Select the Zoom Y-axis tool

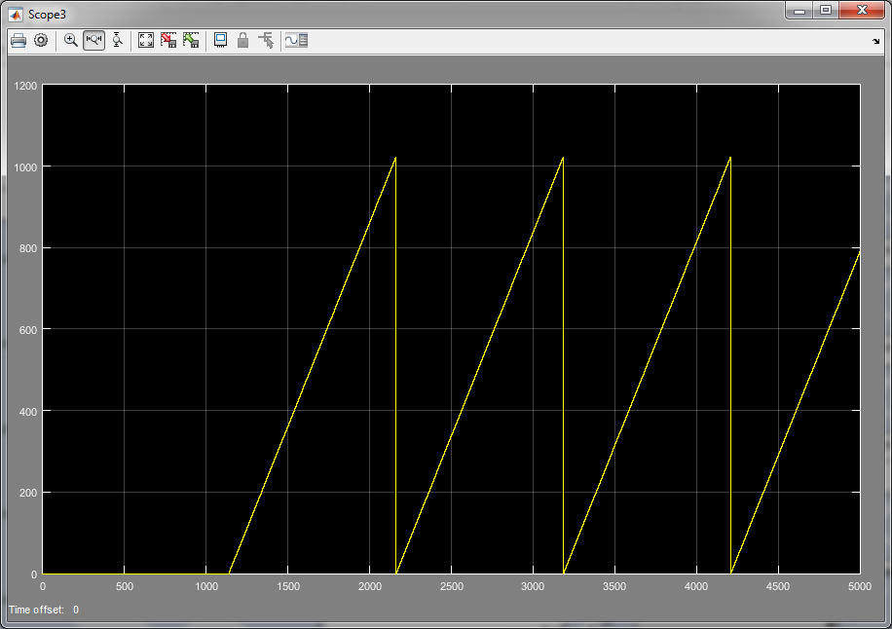(117, 40)
